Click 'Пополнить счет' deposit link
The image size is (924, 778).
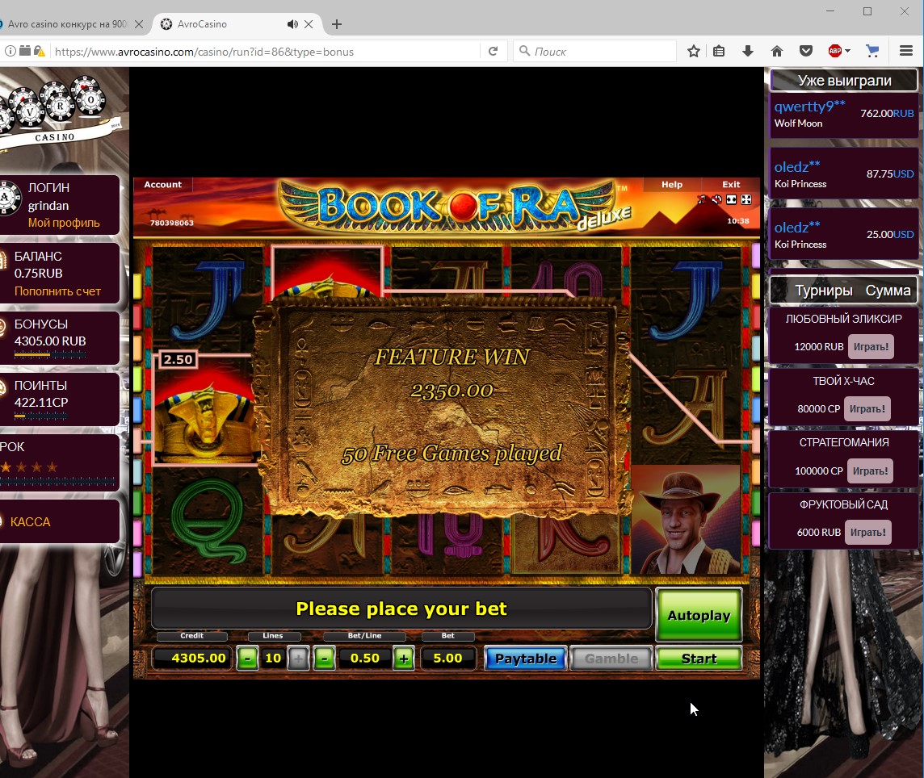point(58,291)
